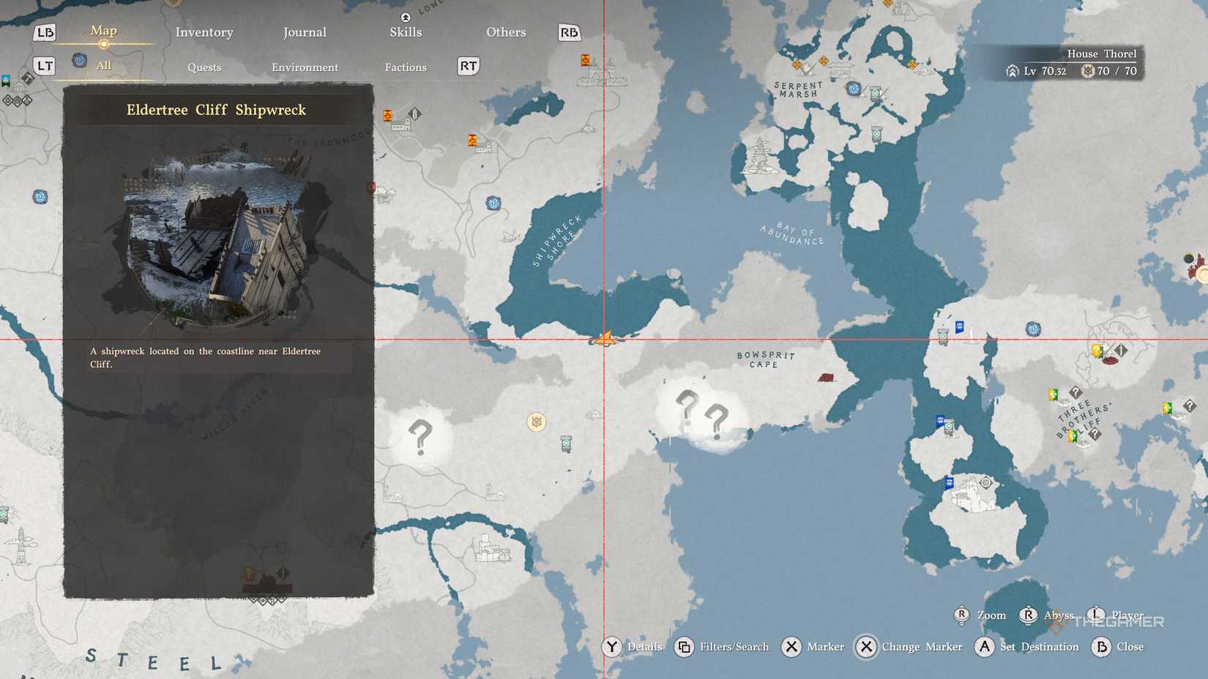Viewport: 1208px width, 679px height.
Task: Select the red ship icon near Bowsprit Cape
Action: pos(826,378)
